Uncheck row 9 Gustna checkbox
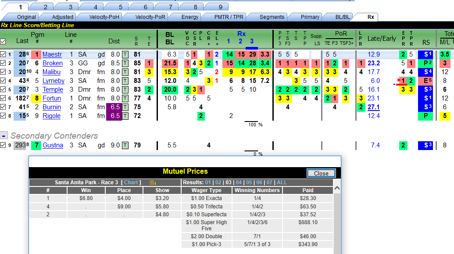 3,145
